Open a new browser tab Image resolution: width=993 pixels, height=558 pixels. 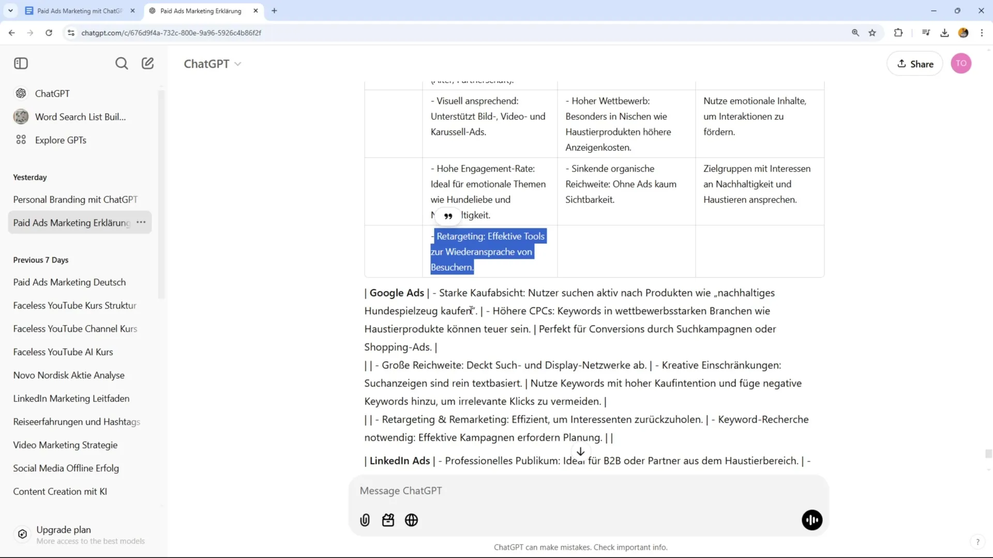click(x=274, y=11)
